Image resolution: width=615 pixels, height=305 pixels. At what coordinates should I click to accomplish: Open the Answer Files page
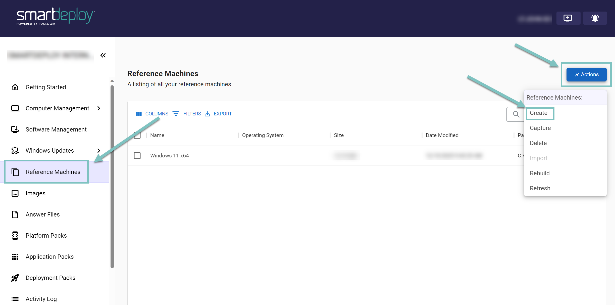point(43,214)
